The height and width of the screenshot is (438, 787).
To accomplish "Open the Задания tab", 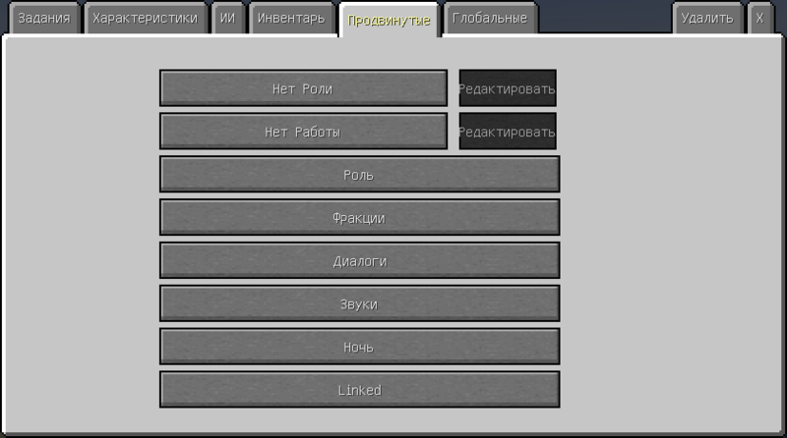I will pyautogui.click(x=43, y=19).
